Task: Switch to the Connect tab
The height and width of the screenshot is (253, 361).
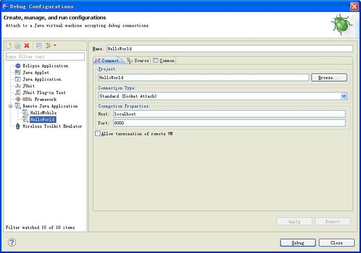Action: (x=107, y=60)
